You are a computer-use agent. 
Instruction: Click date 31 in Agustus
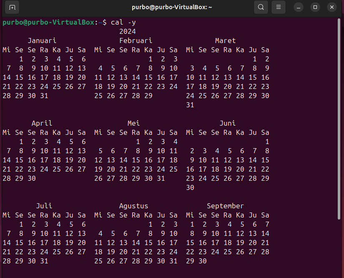click(x=173, y=261)
